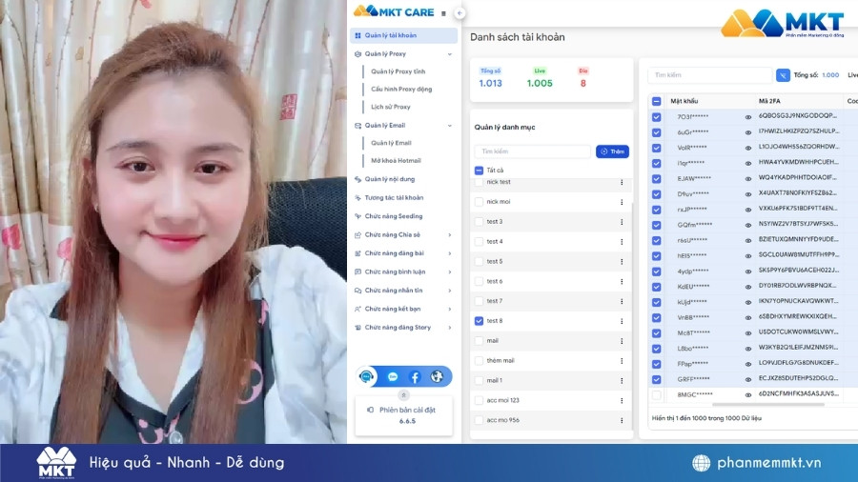
Task: Click the Quản lý Email icon
Action: click(x=357, y=126)
